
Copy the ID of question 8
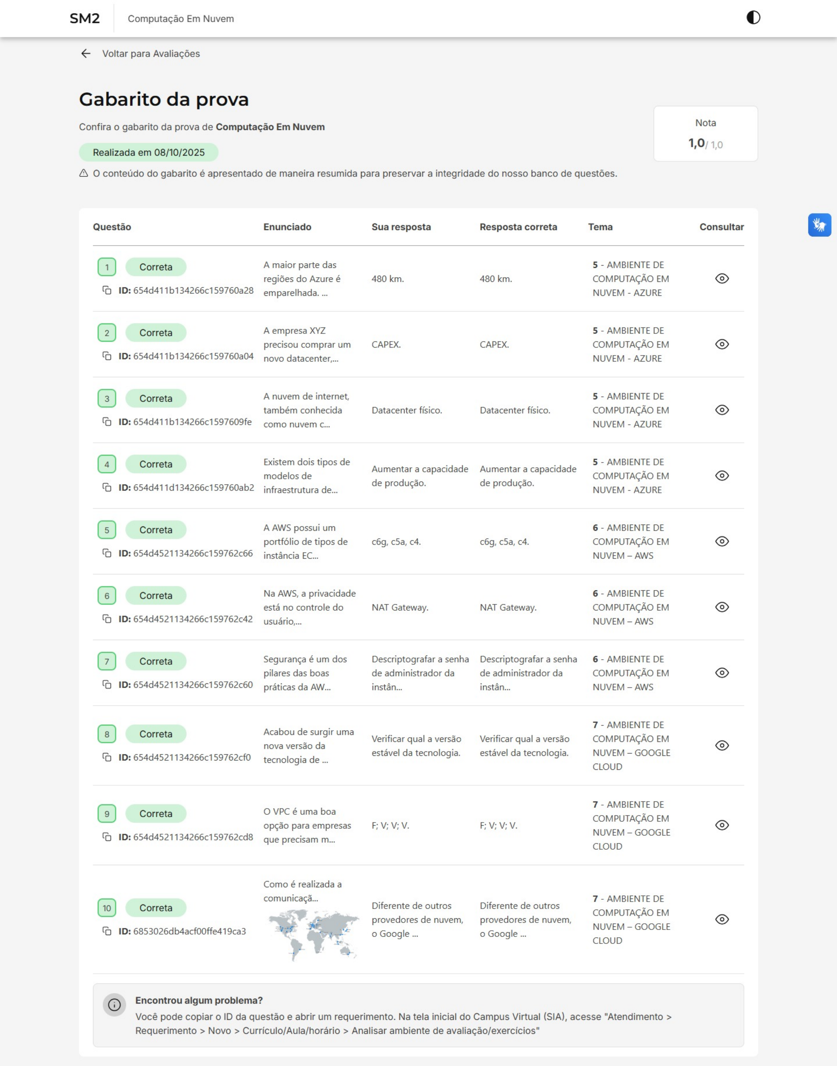(x=107, y=757)
